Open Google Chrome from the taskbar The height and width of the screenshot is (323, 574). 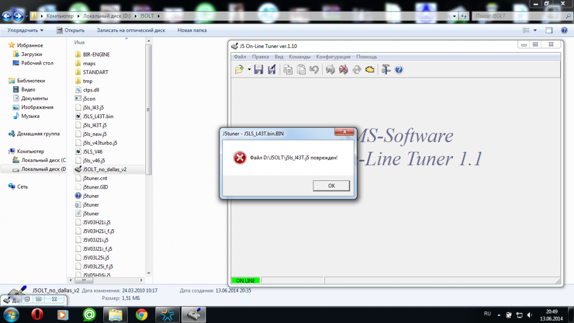tap(141, 314)
